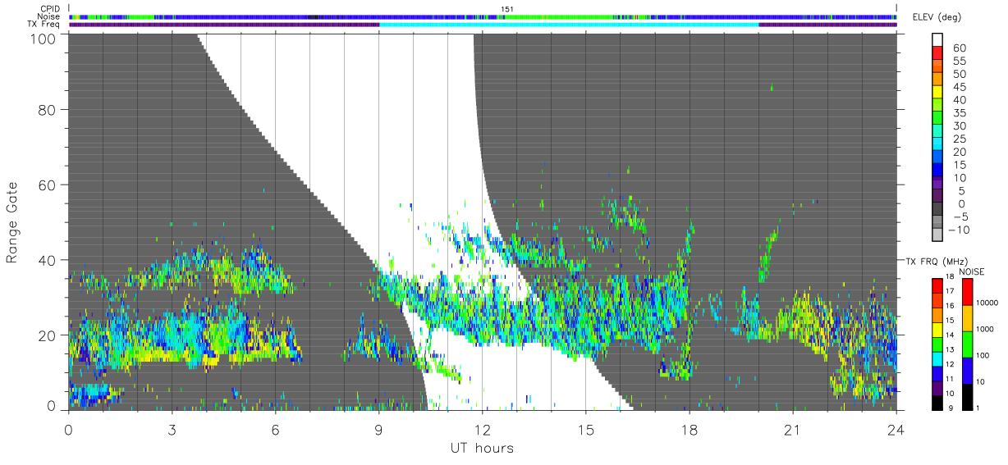The width and height of the screenshot is (1008, 465).
Task: Click the 9 tick on the UT hours axis
Action: pyautogui.click(x=378, y=431)
